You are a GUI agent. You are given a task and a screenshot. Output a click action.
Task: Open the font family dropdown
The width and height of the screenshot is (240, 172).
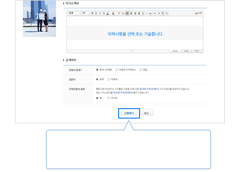[x=74, y=14]
